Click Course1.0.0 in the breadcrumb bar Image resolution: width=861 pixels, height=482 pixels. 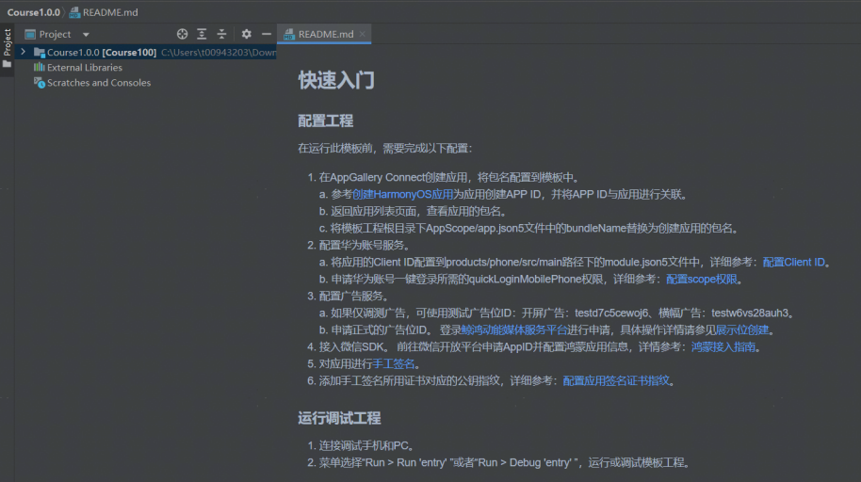33,11
